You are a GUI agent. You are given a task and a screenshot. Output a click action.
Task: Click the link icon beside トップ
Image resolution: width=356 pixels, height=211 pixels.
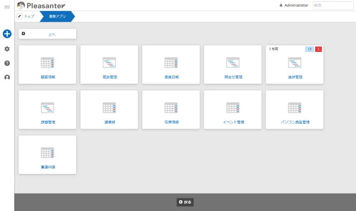[19, 16]
